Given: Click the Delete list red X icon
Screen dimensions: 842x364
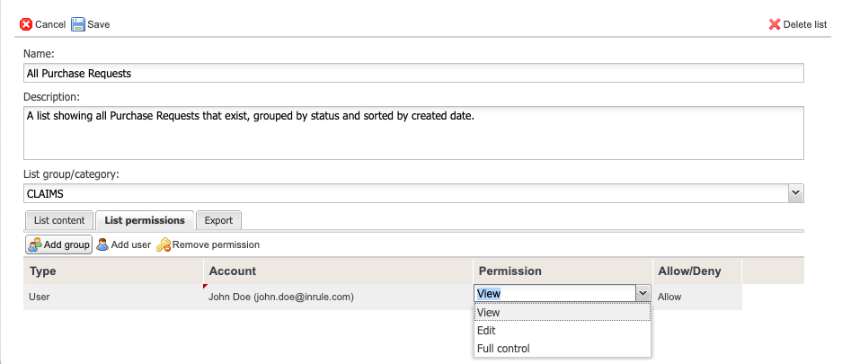Looking at the screenshot, I should (775, 24).
